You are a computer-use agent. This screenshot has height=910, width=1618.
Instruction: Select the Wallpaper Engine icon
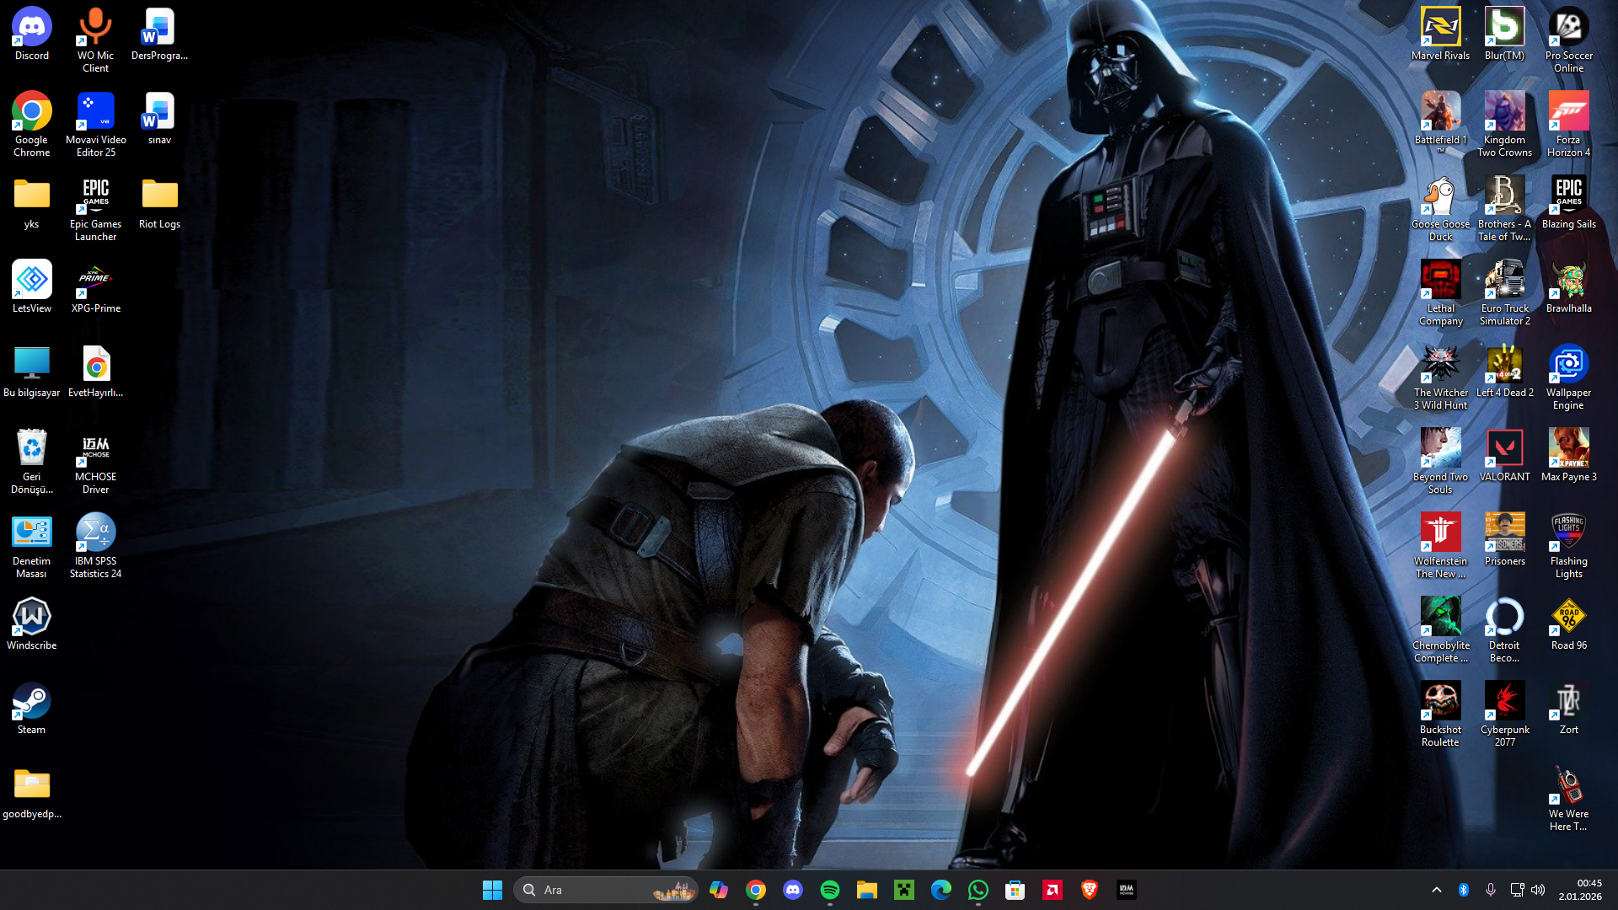pyautogui.click(x=1568, y=377)
